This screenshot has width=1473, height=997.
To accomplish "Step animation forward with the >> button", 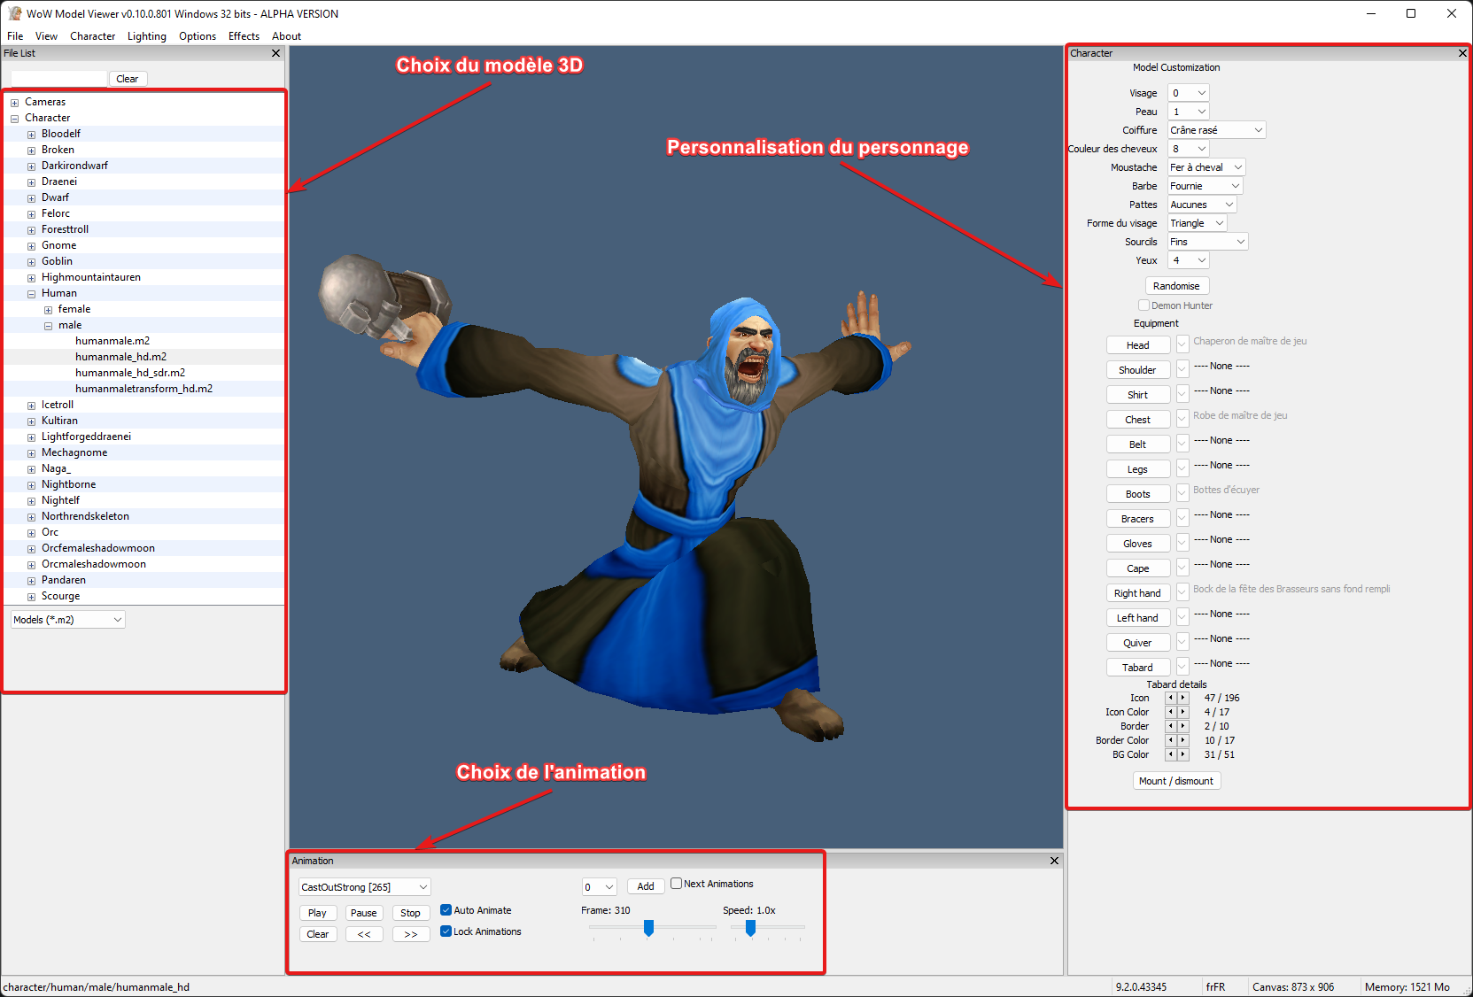I will (x=411, y=934).
